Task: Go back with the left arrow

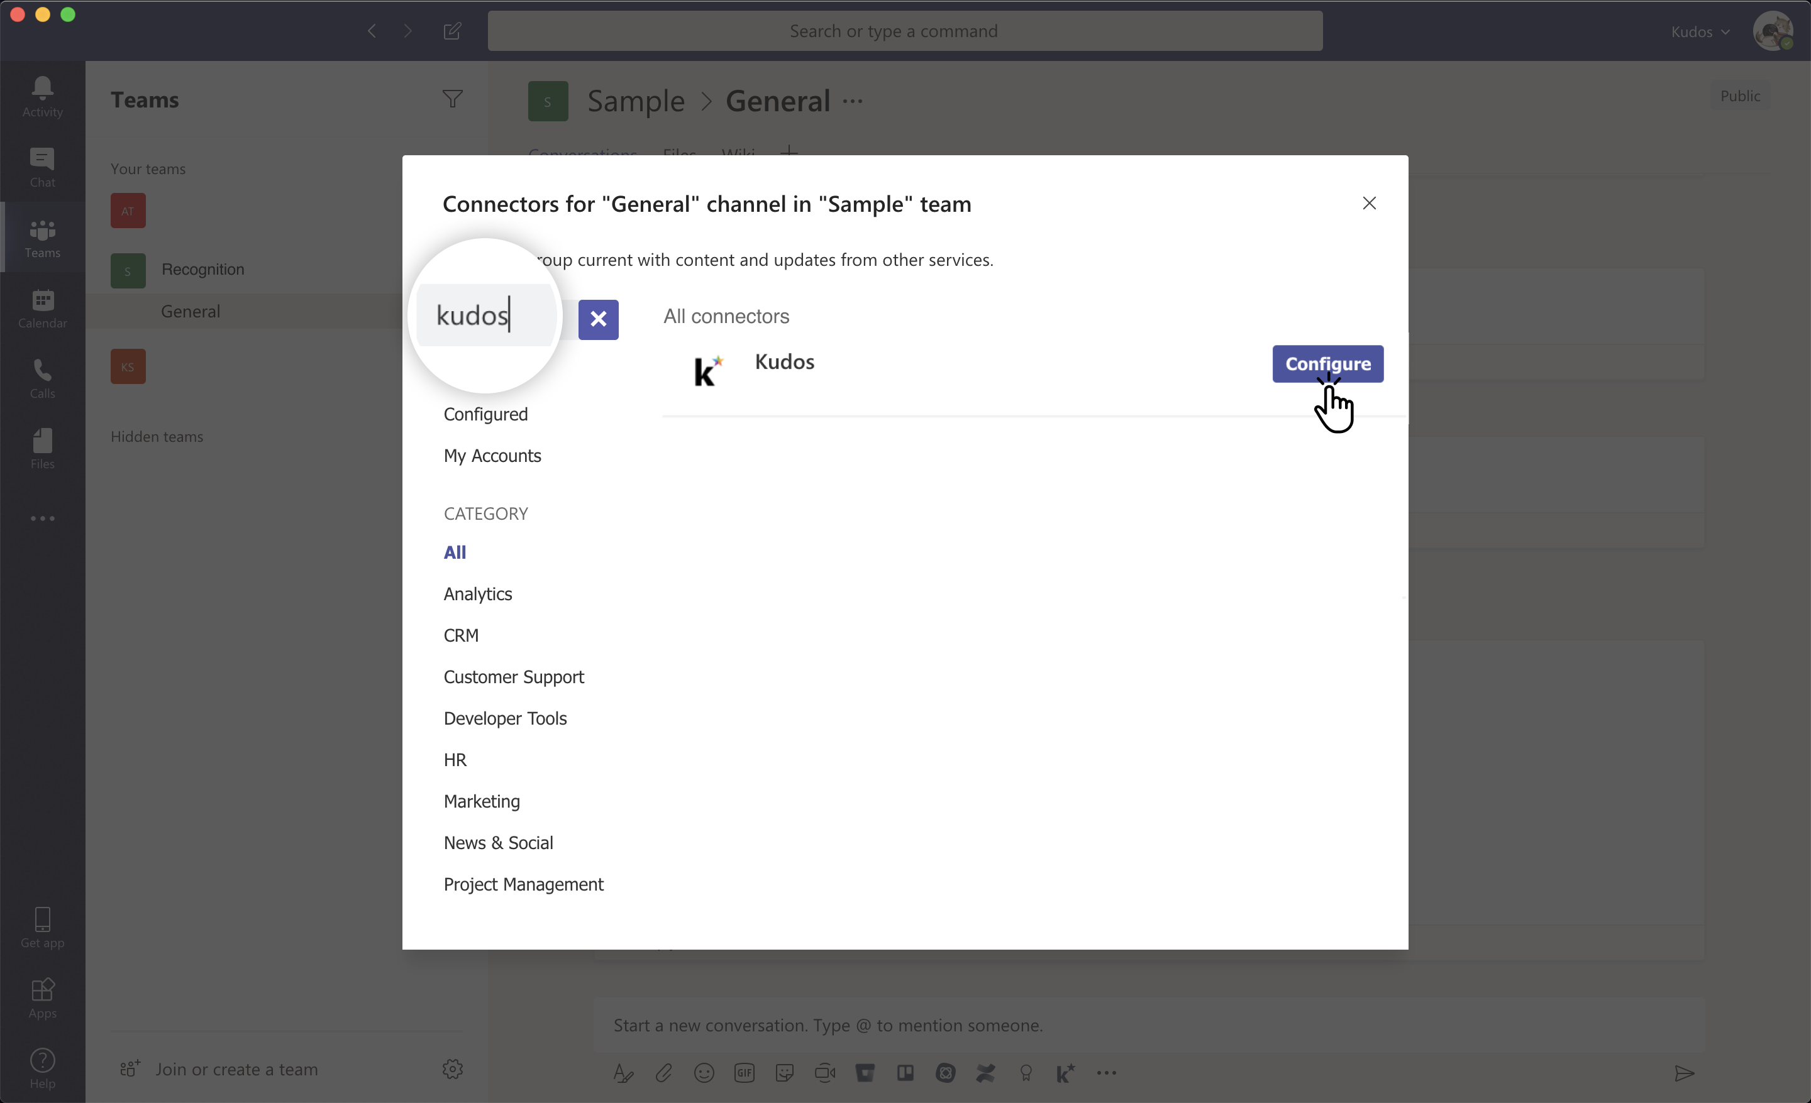Action: (x=372, y=31)
